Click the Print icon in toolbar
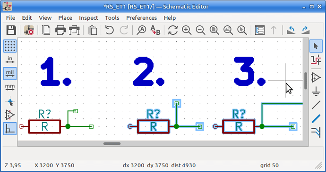 point(60,30)
